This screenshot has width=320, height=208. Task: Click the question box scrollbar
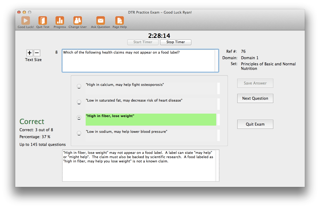(x=216, y=61)
